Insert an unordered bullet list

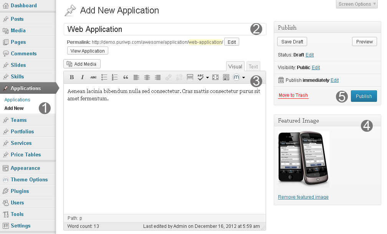coord(104,77)
